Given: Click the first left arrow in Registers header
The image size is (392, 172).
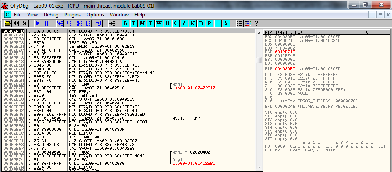Looking at the screenshot, I should pos(367,32).
